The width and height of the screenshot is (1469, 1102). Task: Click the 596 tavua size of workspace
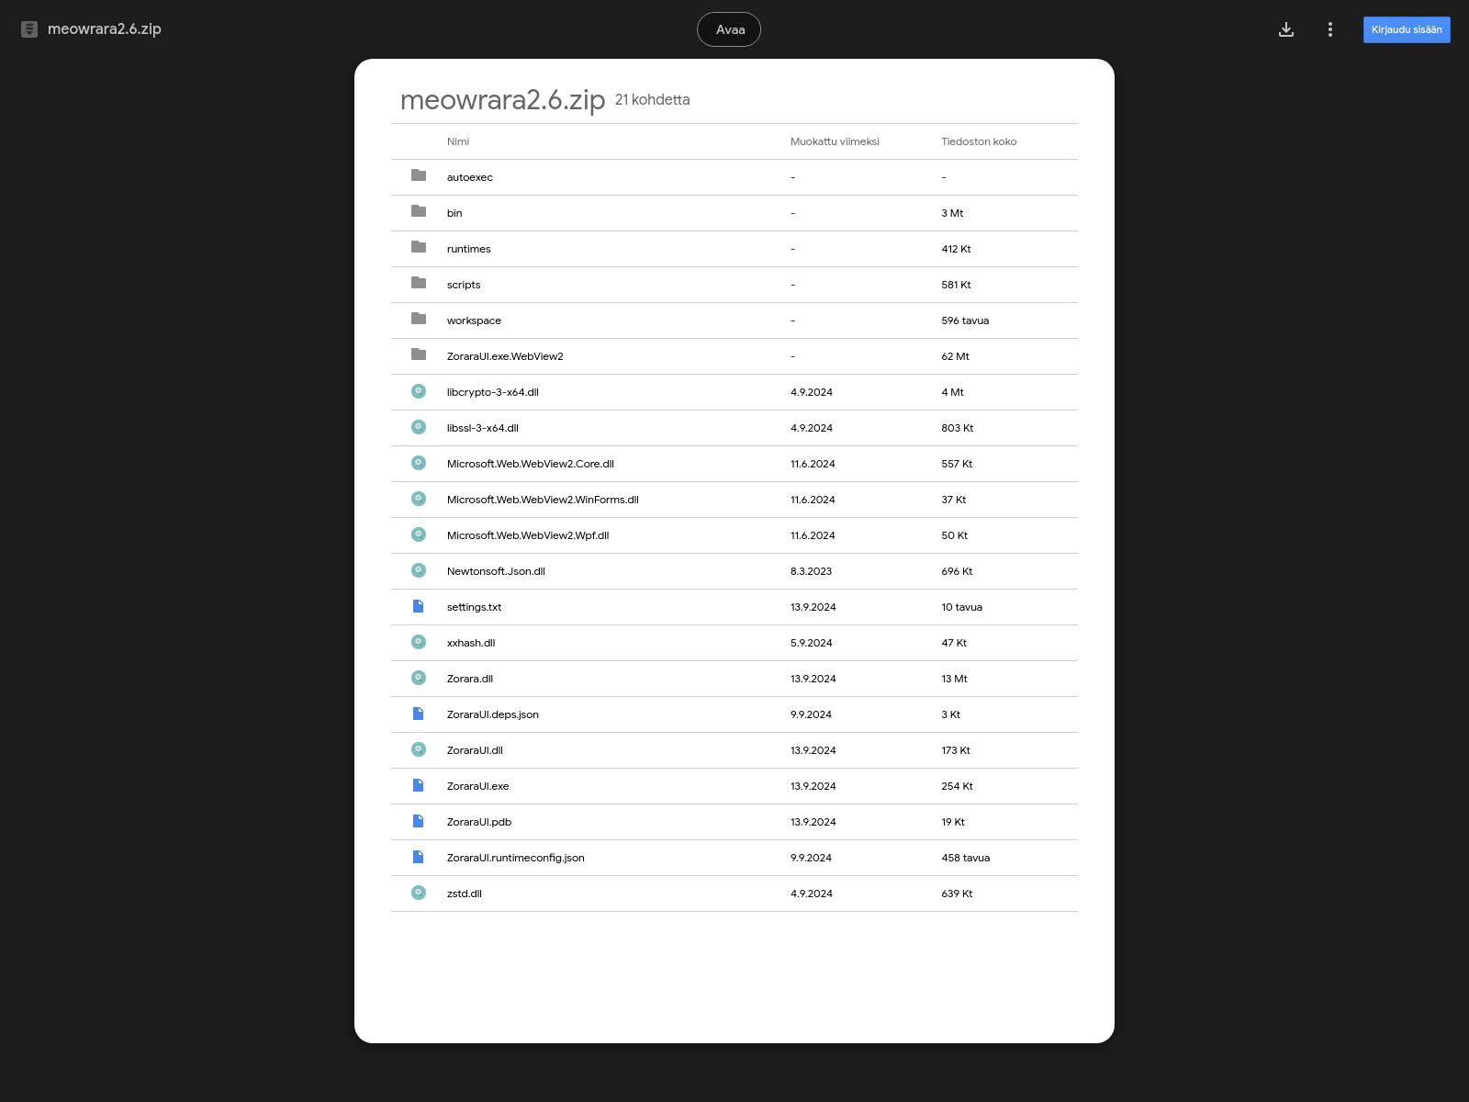point(965,320)
